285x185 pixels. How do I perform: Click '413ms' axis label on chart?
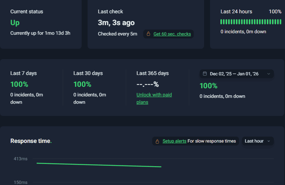tap(20, 159)
